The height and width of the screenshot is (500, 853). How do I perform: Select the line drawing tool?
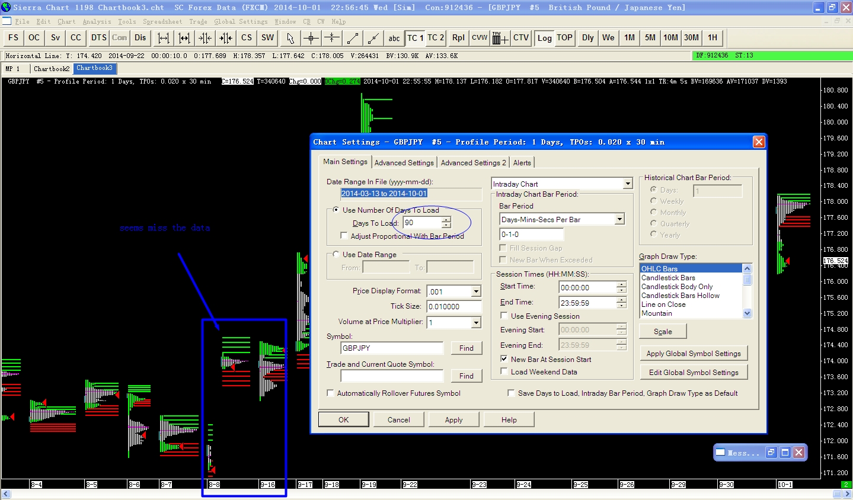point(353,38)
